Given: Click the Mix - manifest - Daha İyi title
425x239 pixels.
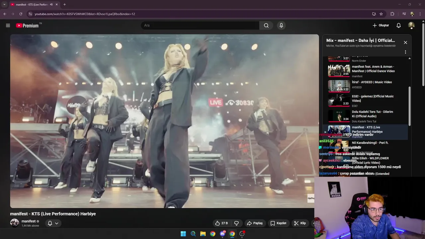Looking at the screenshot, I should point(361,40).
